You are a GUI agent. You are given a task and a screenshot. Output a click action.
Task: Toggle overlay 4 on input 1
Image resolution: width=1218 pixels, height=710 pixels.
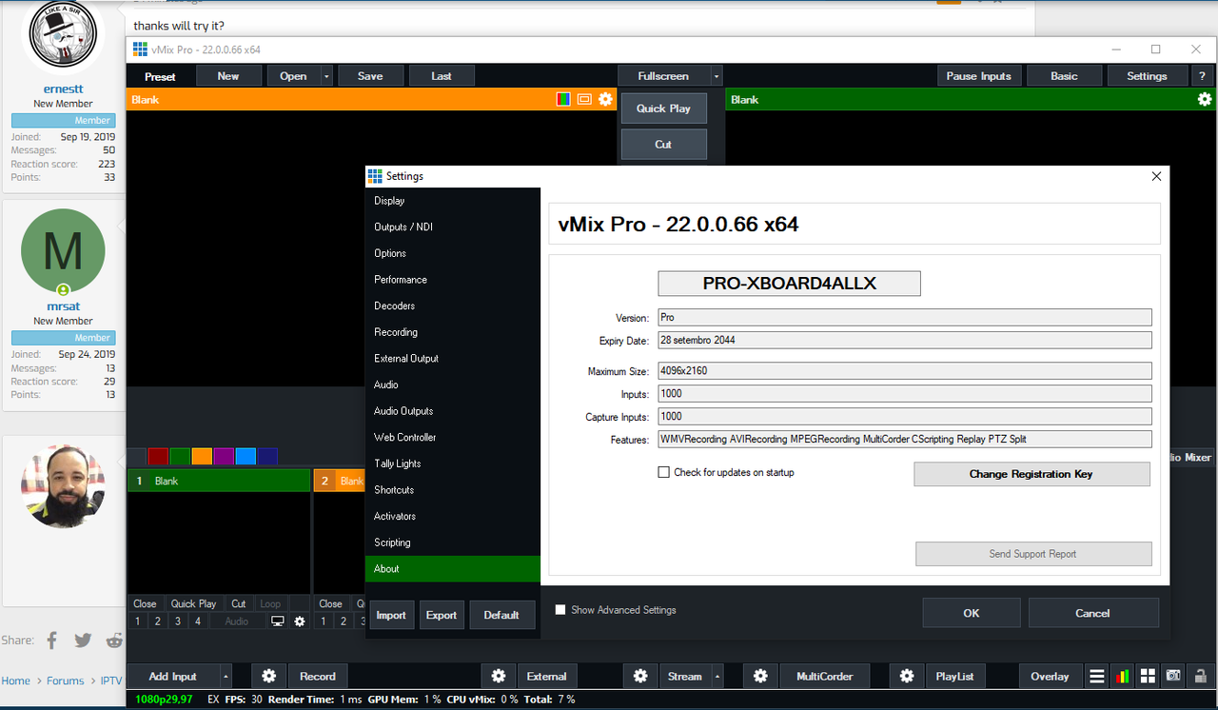point(198,621)
